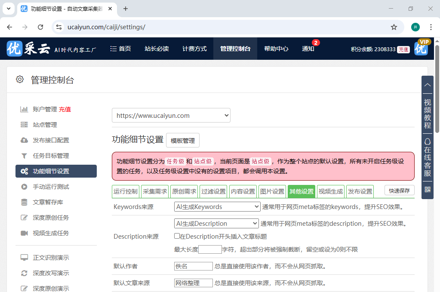Select 视频生成任务 camera icon

point(25,233)
